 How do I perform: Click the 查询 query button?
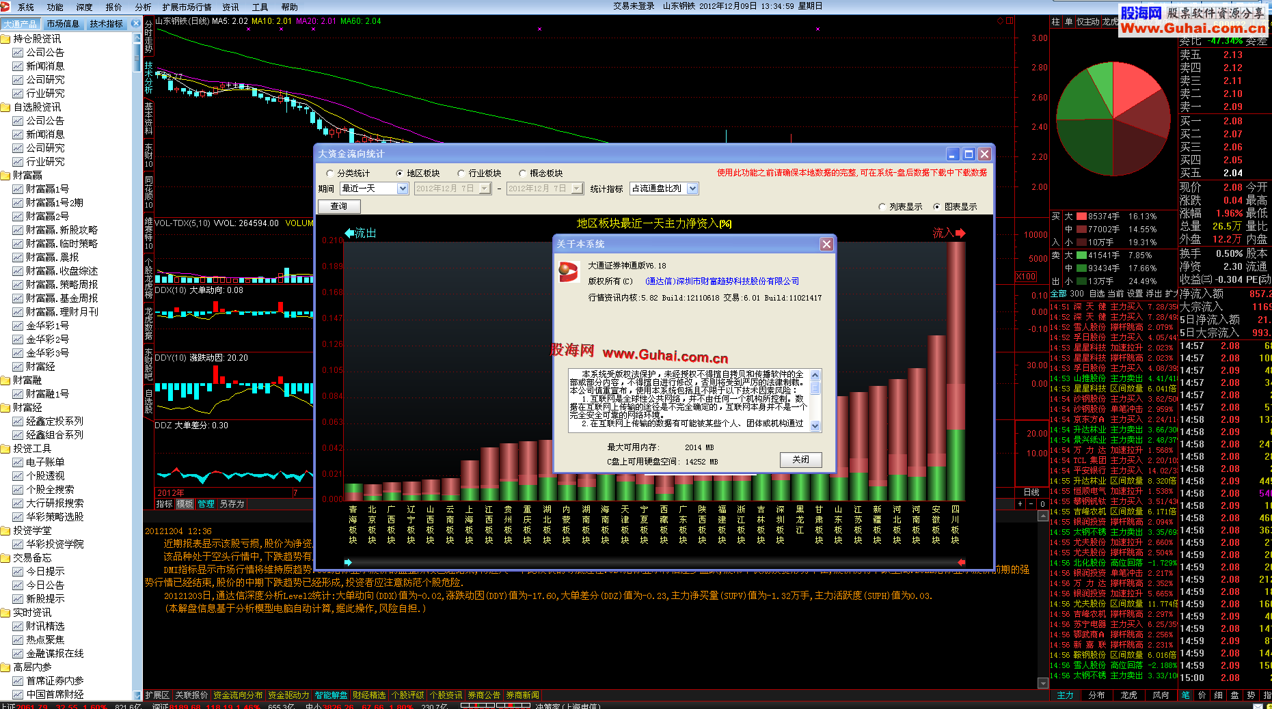339,206
